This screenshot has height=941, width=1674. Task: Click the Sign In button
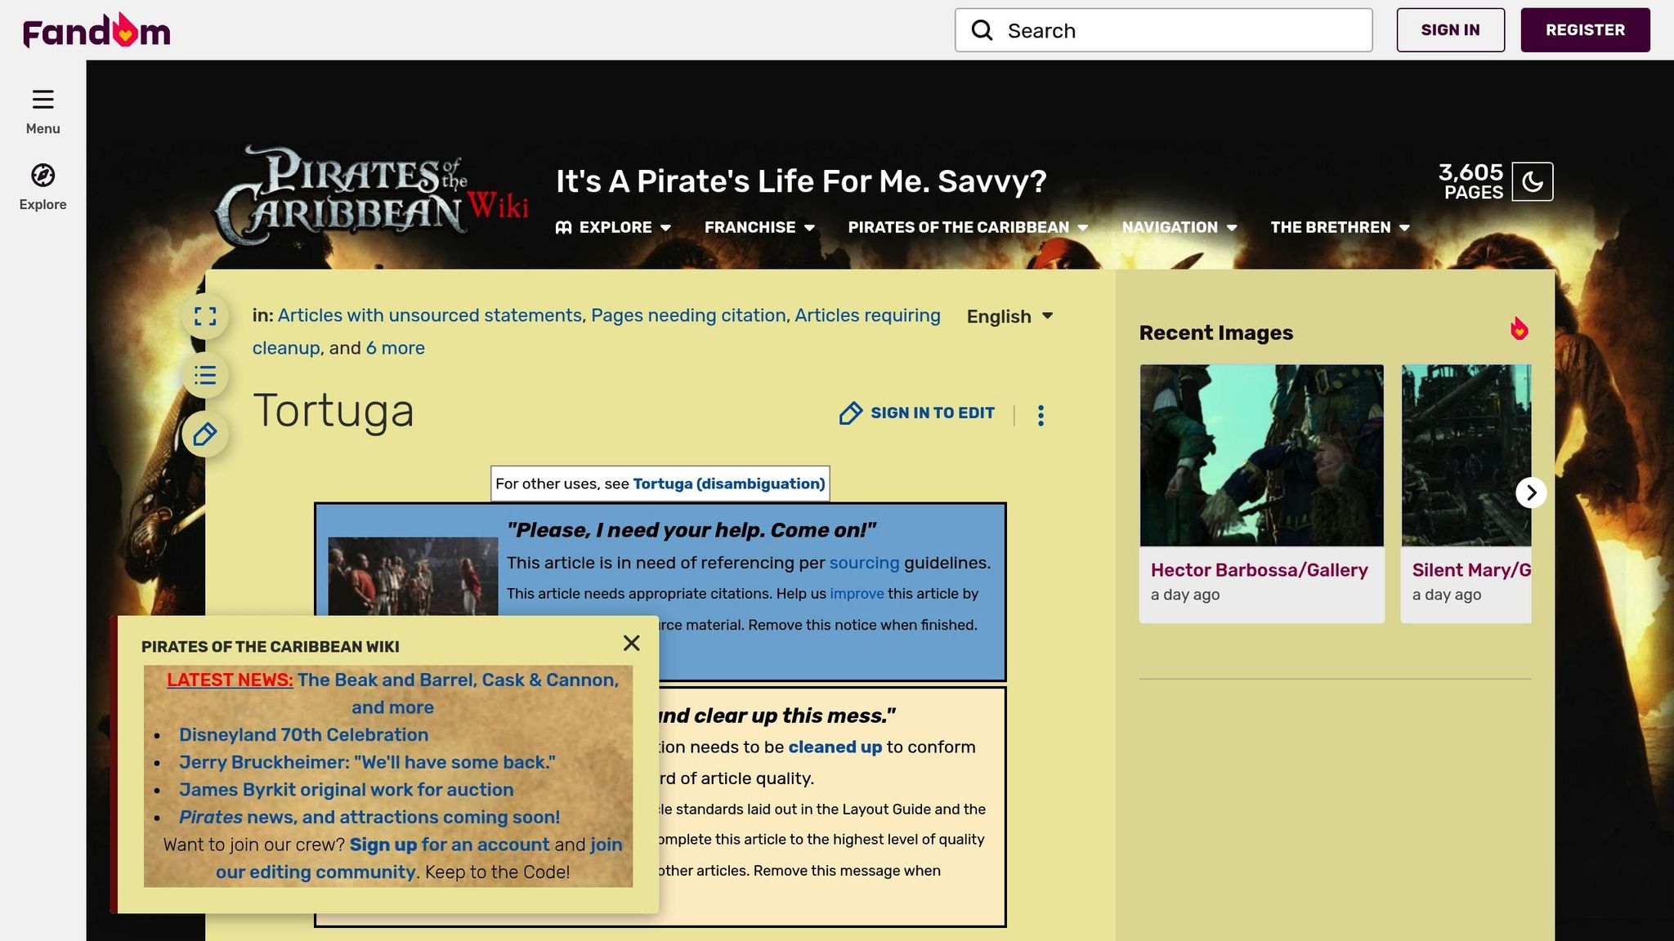tap(1450, 30)
